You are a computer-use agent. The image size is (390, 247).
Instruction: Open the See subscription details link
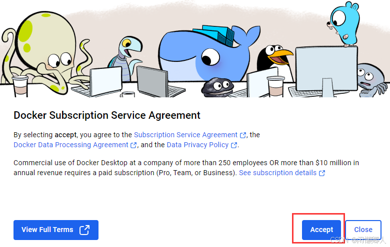277,173
